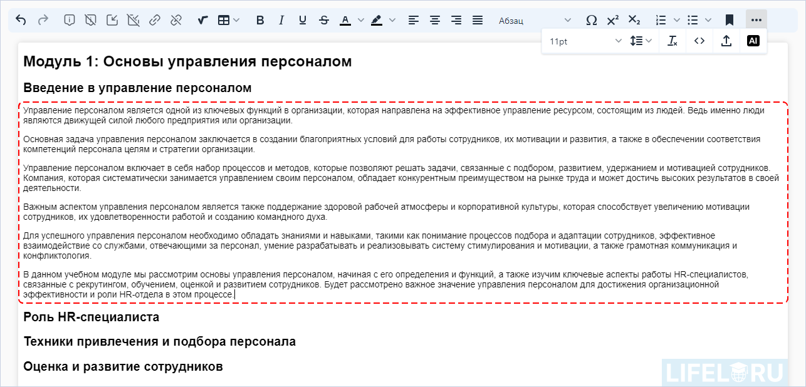Toggle bold formatting
The width and height of the screenshot is (806, 387).
pos(260,19)
